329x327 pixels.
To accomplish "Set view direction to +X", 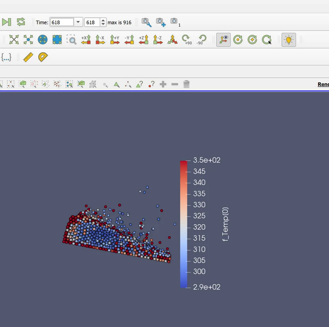I will (x=86, y=39).
